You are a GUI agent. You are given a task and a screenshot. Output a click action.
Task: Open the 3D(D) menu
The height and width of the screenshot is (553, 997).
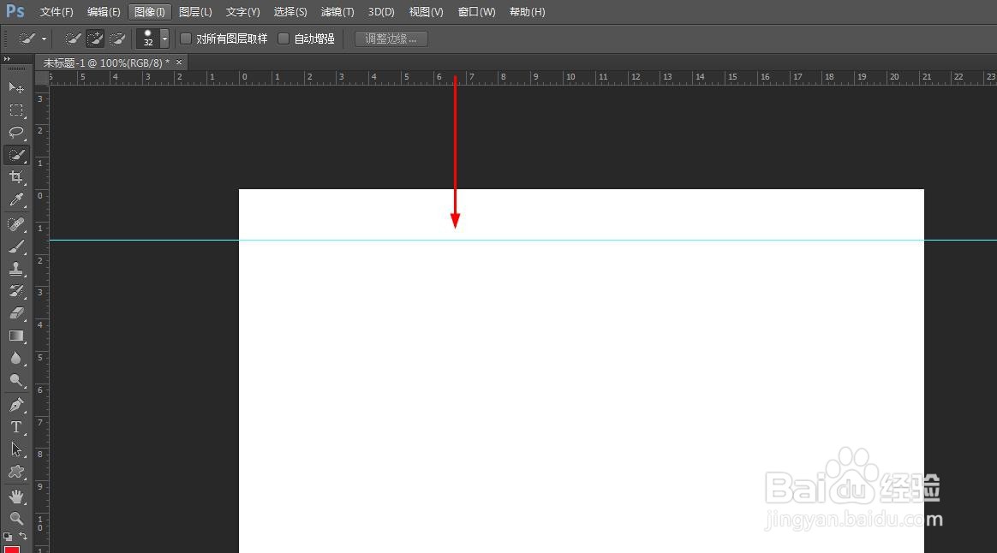(381, 12)
